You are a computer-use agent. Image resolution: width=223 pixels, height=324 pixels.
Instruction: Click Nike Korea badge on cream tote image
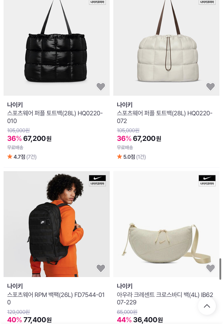pyautogui.click(x=207, y=2)
